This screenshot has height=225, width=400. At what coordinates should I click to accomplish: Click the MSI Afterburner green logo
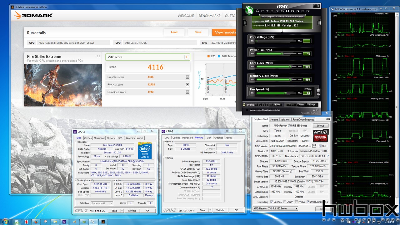tap(249, 10)
